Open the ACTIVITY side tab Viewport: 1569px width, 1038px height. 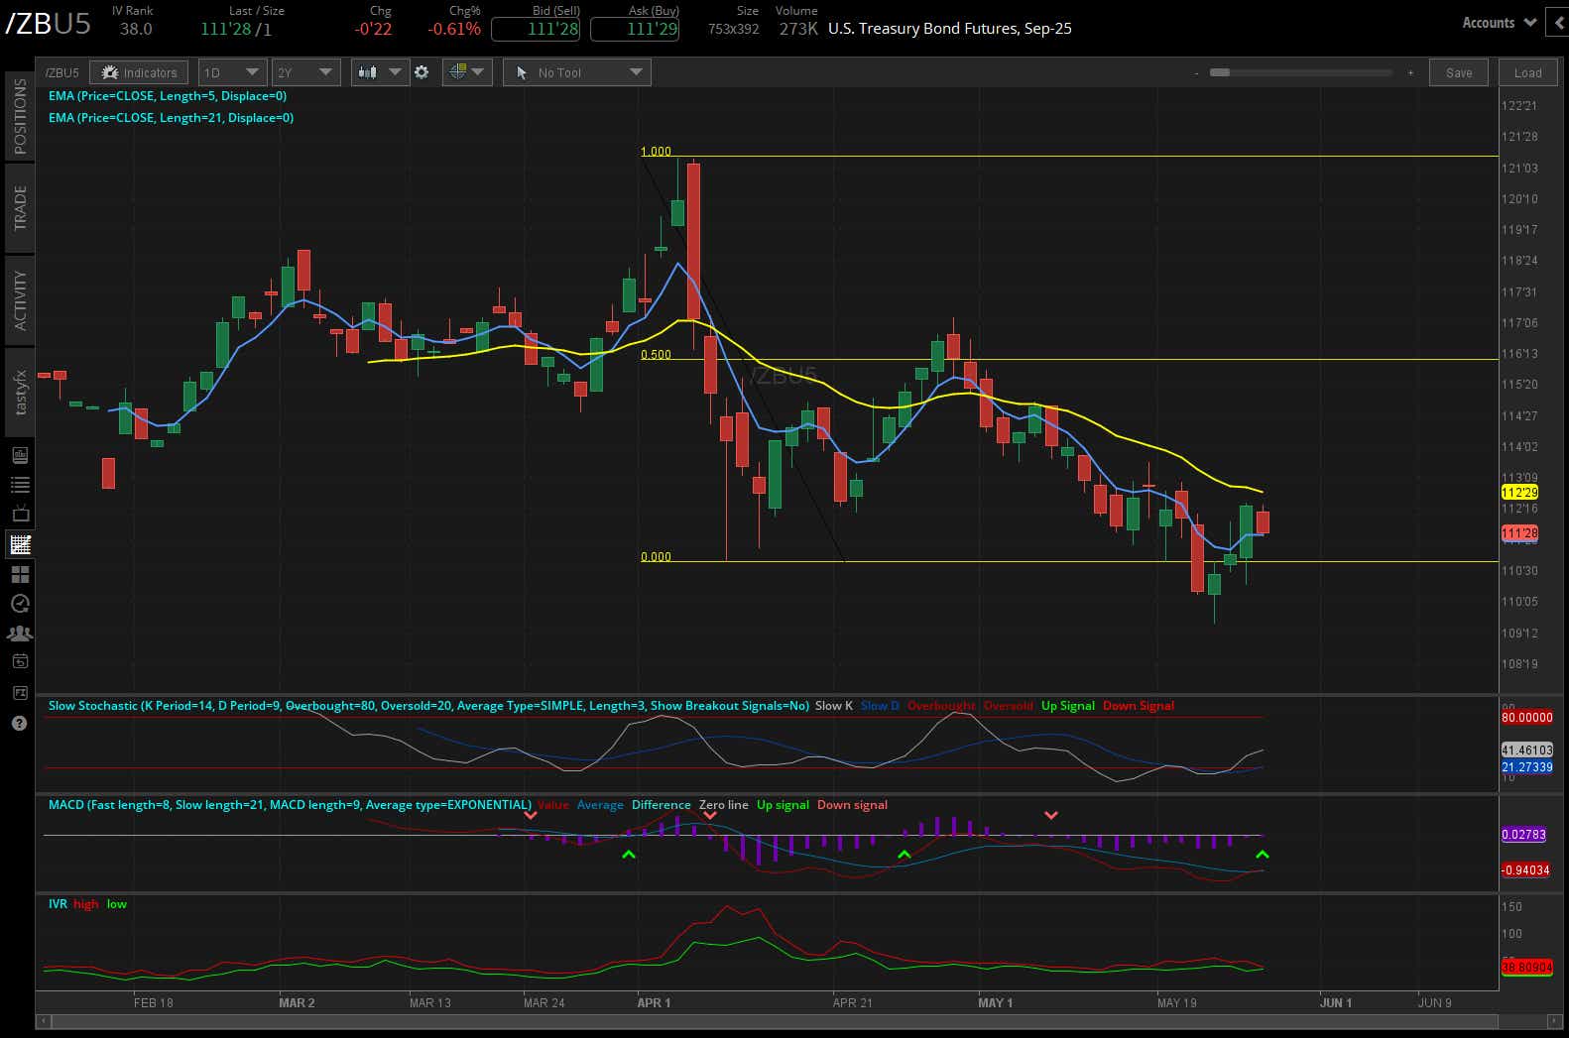click(x=20, y=299)
